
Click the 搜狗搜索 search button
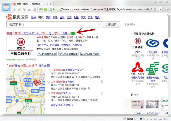point(111,24)
